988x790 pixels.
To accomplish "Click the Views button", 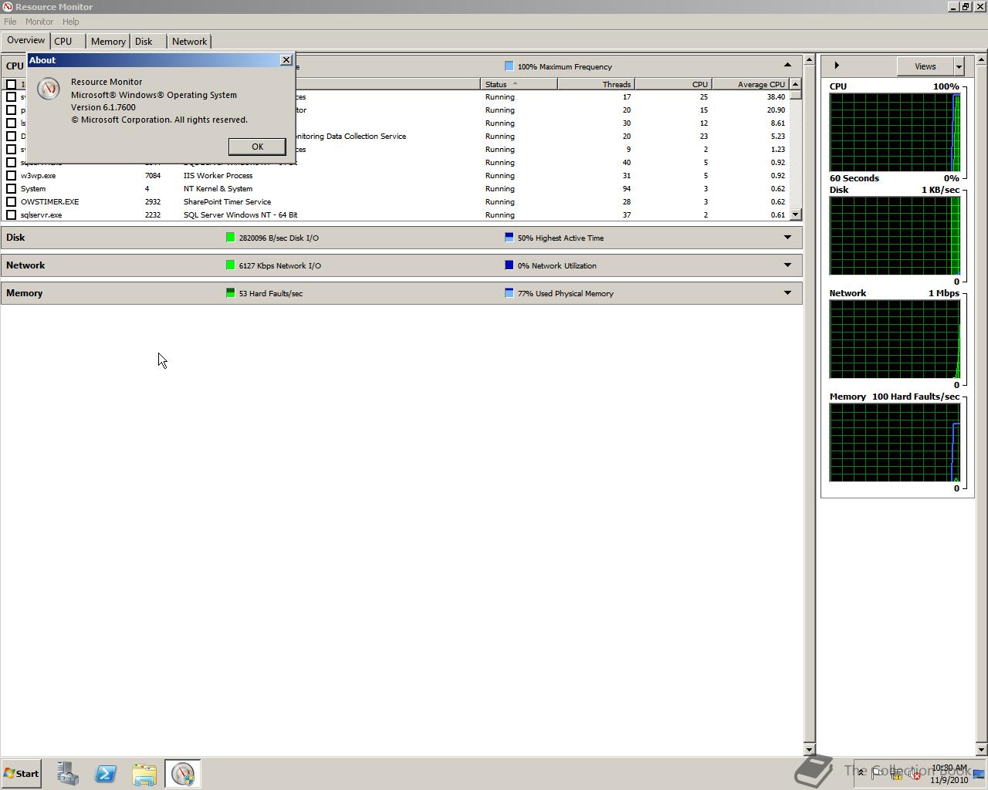I will click(x=925, y=66).
